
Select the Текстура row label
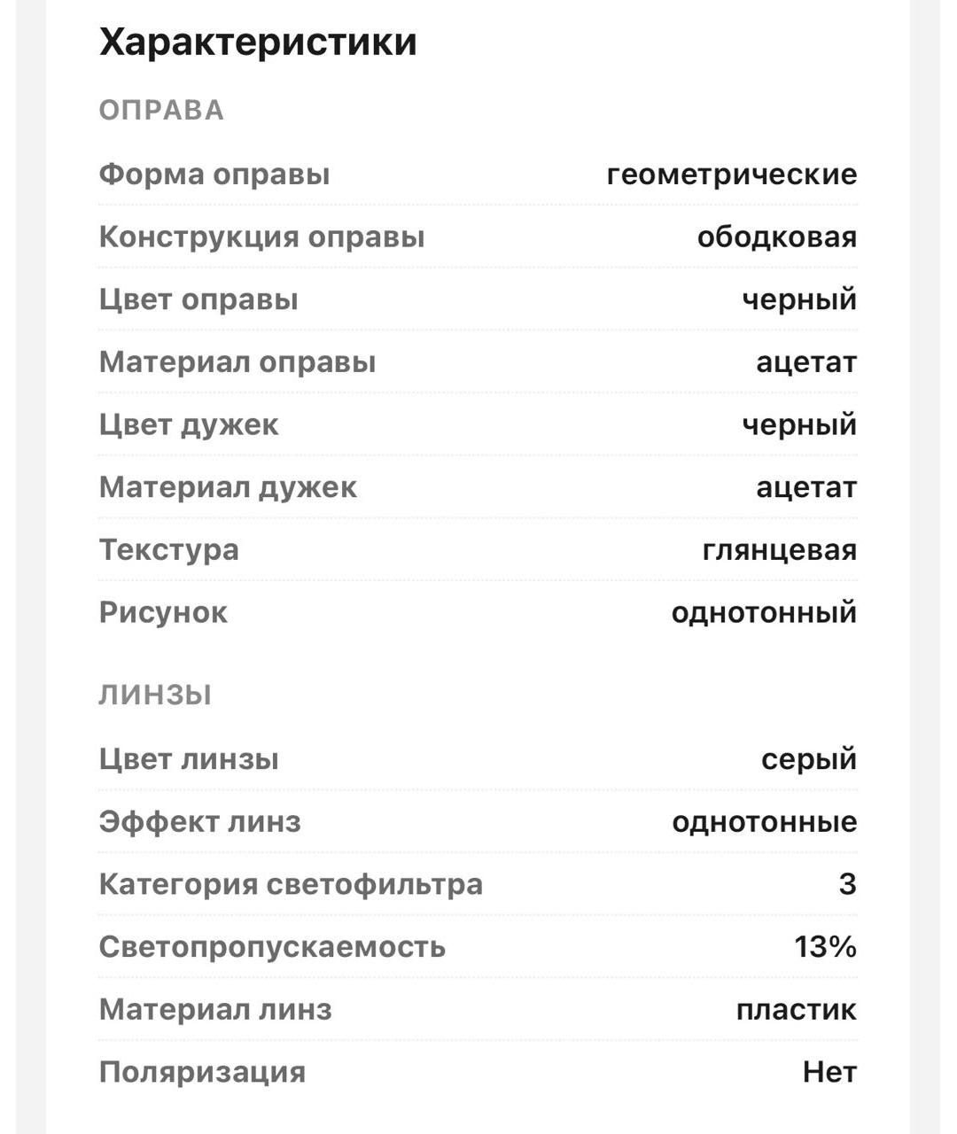pyautogui.click(x=169, y=550)
